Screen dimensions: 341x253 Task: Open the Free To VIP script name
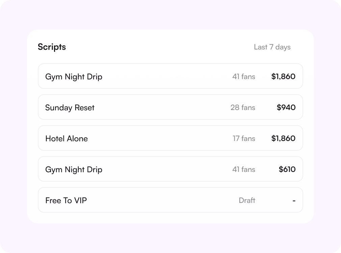[66, 201]
